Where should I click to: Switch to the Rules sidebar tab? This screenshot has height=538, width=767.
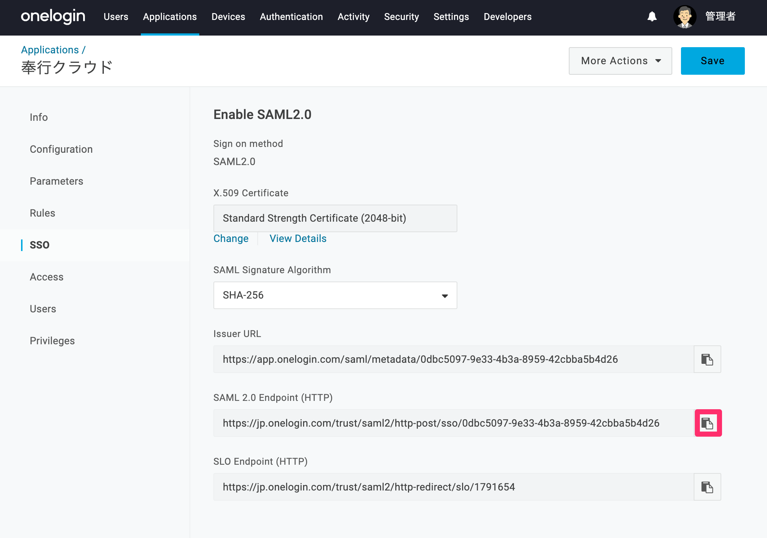42,213
